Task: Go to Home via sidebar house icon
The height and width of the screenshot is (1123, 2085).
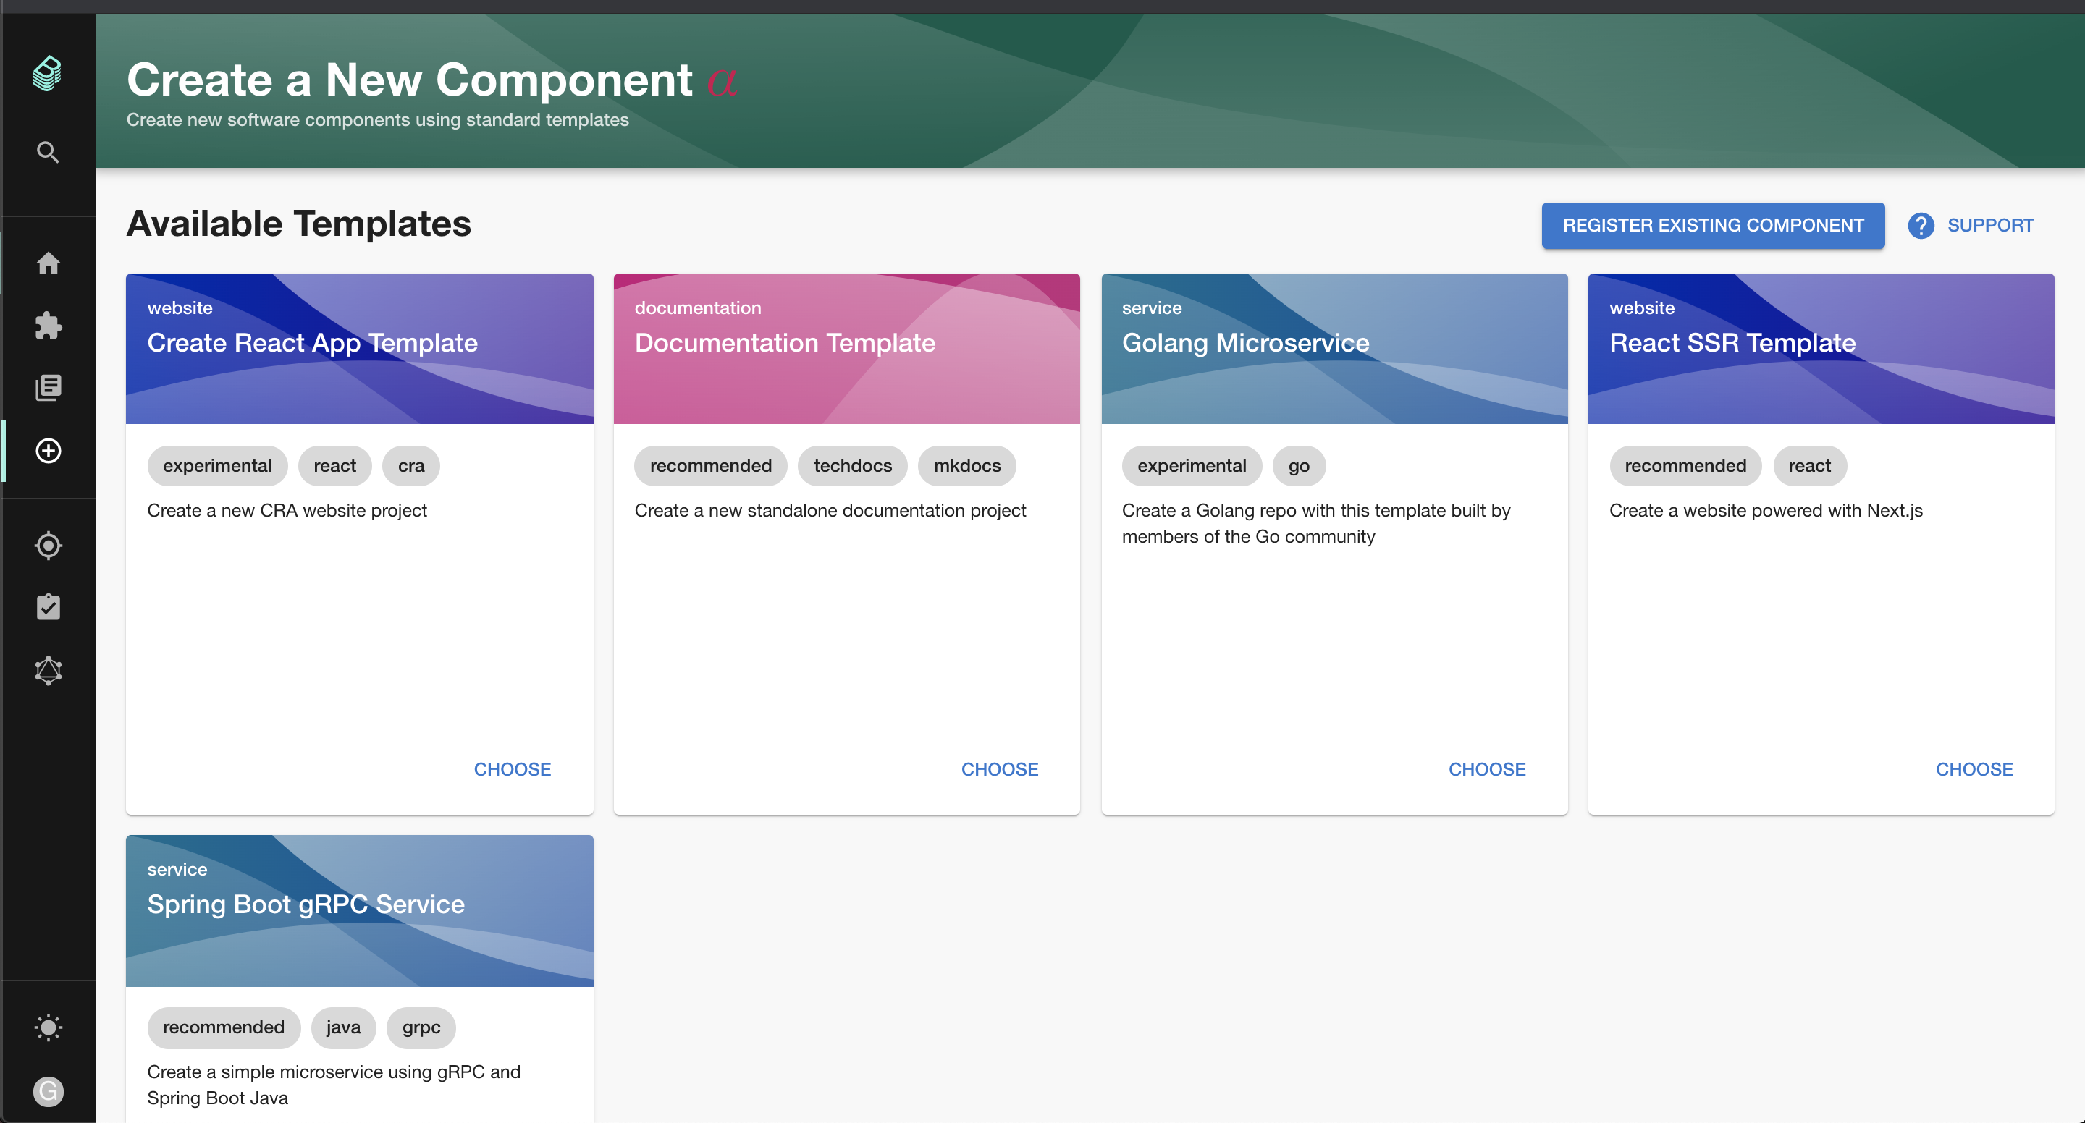Action: [48, 263]
